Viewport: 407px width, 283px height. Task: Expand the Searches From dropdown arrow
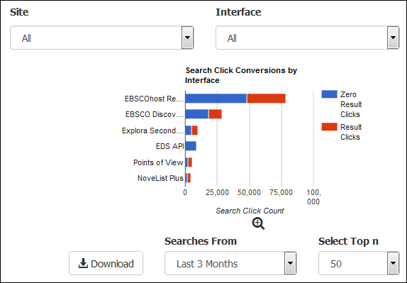pos(290,263)
